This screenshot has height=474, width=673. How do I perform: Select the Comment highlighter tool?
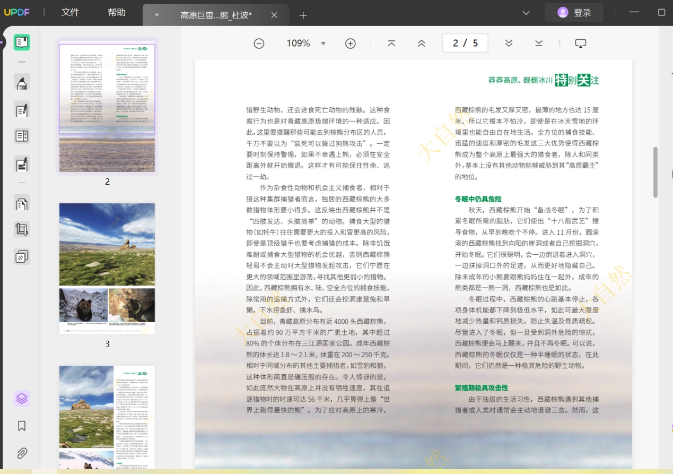(x=22, y=83)
